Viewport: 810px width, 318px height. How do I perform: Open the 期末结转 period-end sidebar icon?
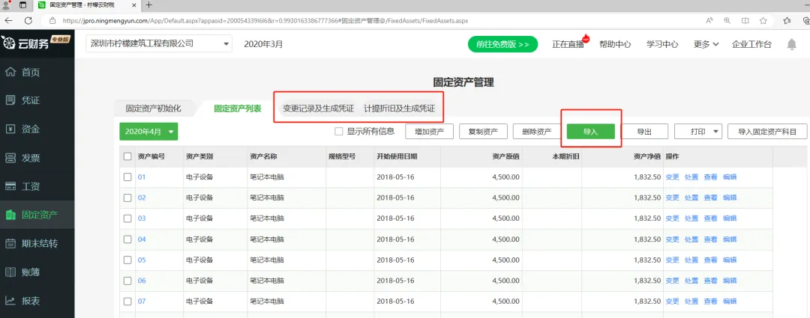(10, 243)
